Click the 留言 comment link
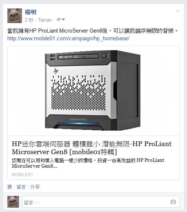187x212 pixels. (21, 187)
